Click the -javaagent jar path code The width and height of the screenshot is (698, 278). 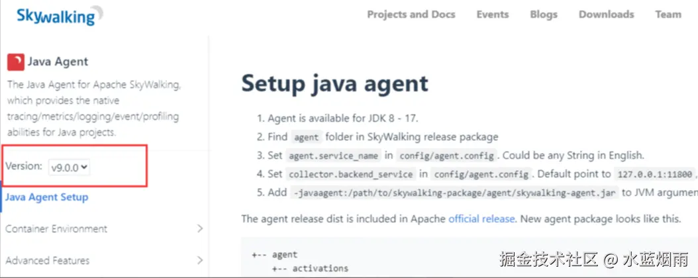[x=454, y=193]
